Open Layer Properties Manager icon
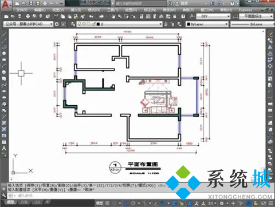 tap(73, 24)
